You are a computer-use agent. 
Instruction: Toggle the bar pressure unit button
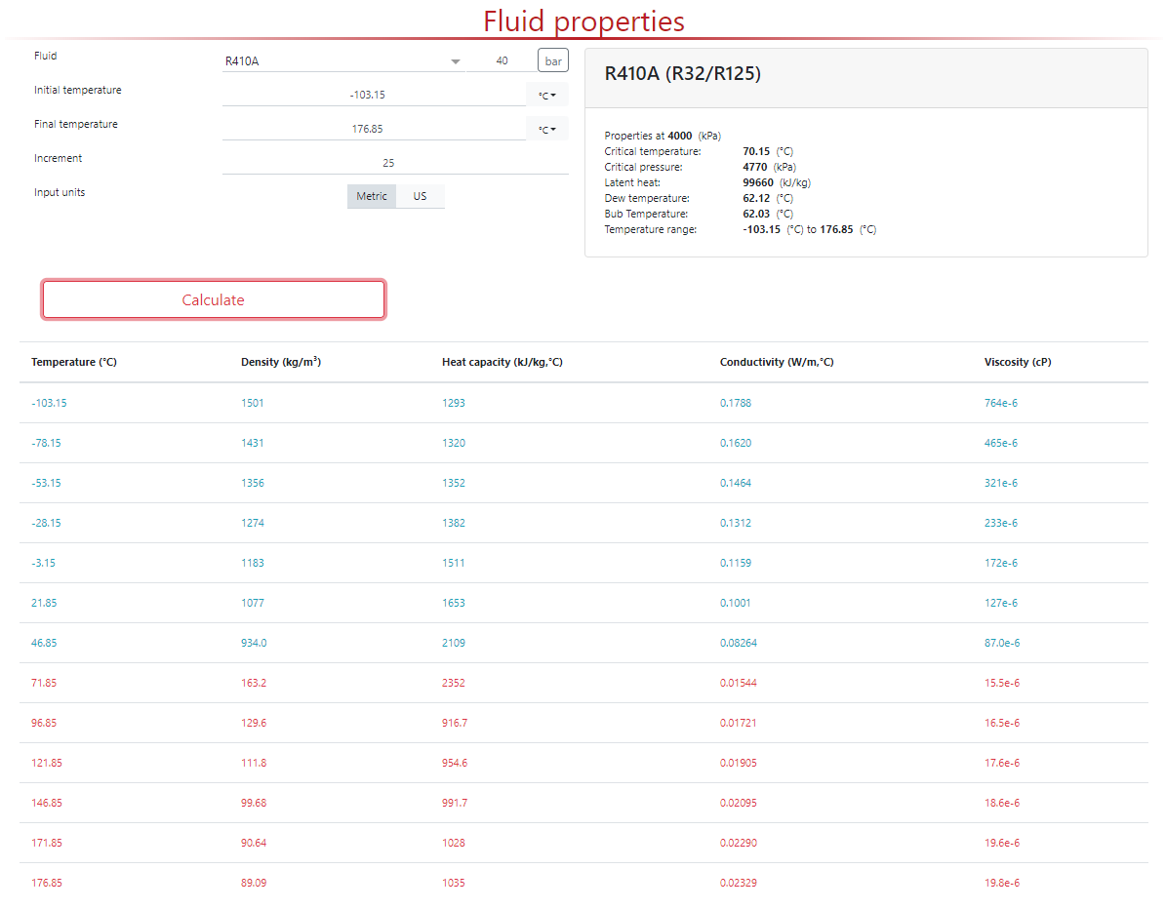[553, 61]
